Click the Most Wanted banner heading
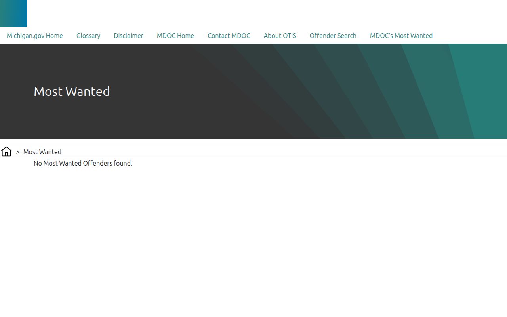Image resolution: width=507 pixels, height=317 pixels. pos(72,92)
